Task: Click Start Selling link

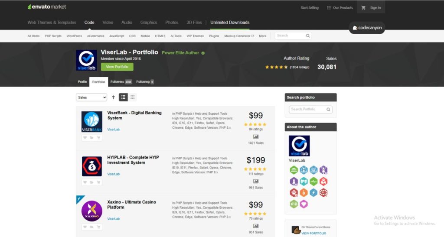Action: (x=310, y=8)
